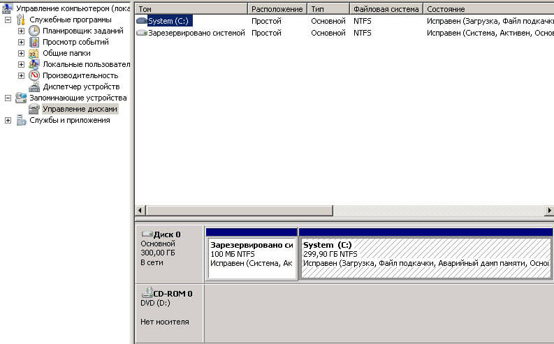Select the Зарезервировано системой volume row
This screenshot has height=344, width=554.
(x=344, y=33)
